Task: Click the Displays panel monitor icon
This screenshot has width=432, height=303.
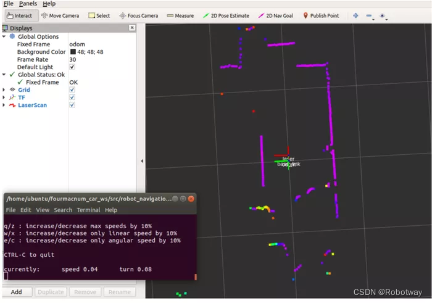Action: click(5, 28)
